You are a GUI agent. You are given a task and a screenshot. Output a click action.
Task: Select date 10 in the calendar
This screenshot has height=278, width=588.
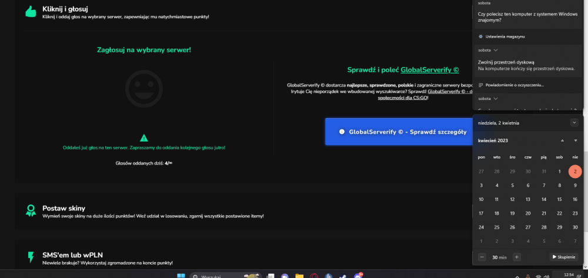pos(481,200)
